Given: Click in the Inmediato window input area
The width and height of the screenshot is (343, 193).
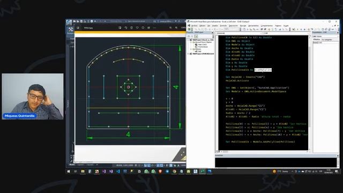Looking at the screenshot, I should pos(276,162).
